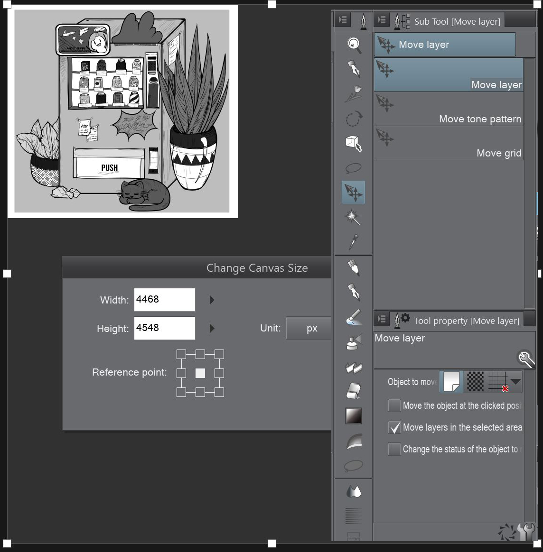Select the Brush tool
This screenshot has height=552, width=543.
354,317
